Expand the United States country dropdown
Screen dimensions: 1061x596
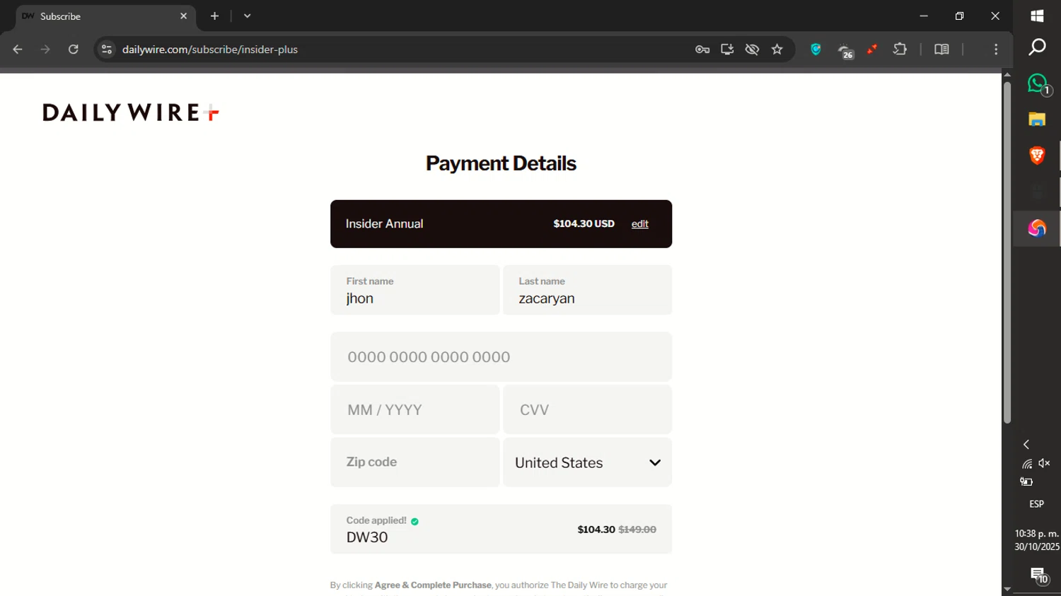pos(587,462)
